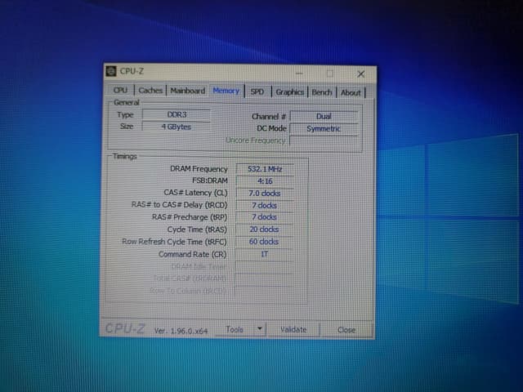This screenshot has height=392, width=523.
Task: Go to the Bench tab
Action: point(322,92)
